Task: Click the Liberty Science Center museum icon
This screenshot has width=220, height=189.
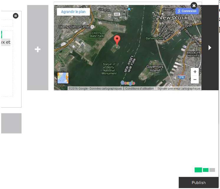Action: pos(93,27)
